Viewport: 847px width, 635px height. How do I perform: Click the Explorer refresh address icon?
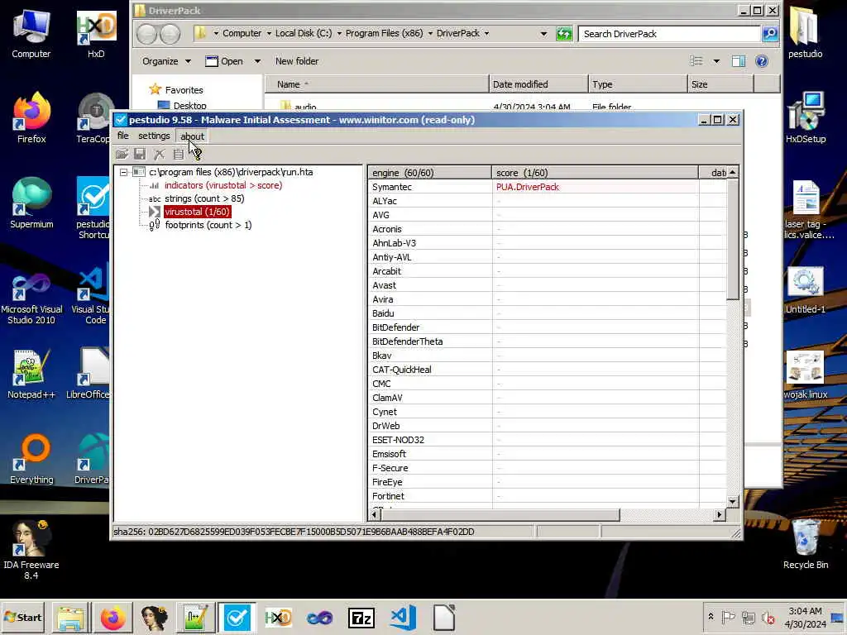tap(564, 33)
